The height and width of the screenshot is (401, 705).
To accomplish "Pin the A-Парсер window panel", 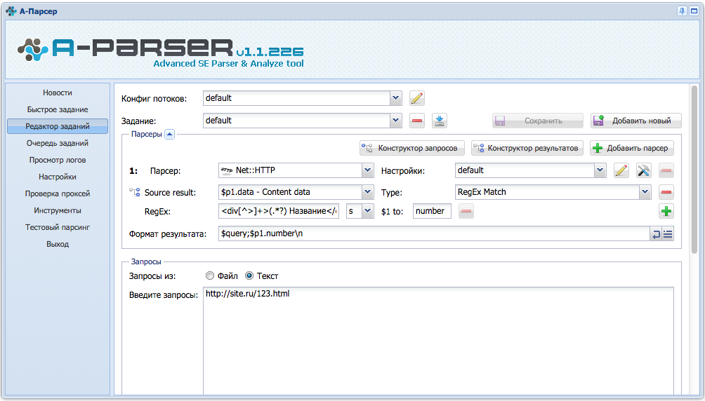I will (x=682, y=11).
